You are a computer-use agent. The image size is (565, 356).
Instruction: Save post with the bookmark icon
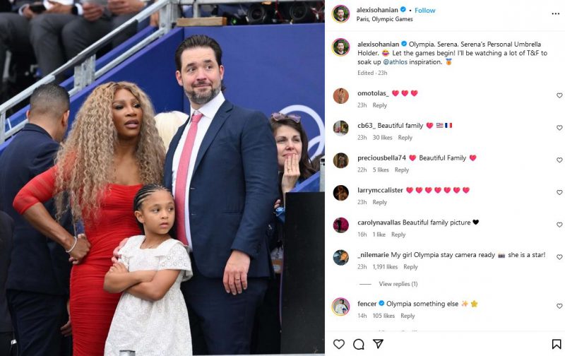pyautogui.click(x=557, y=344)
